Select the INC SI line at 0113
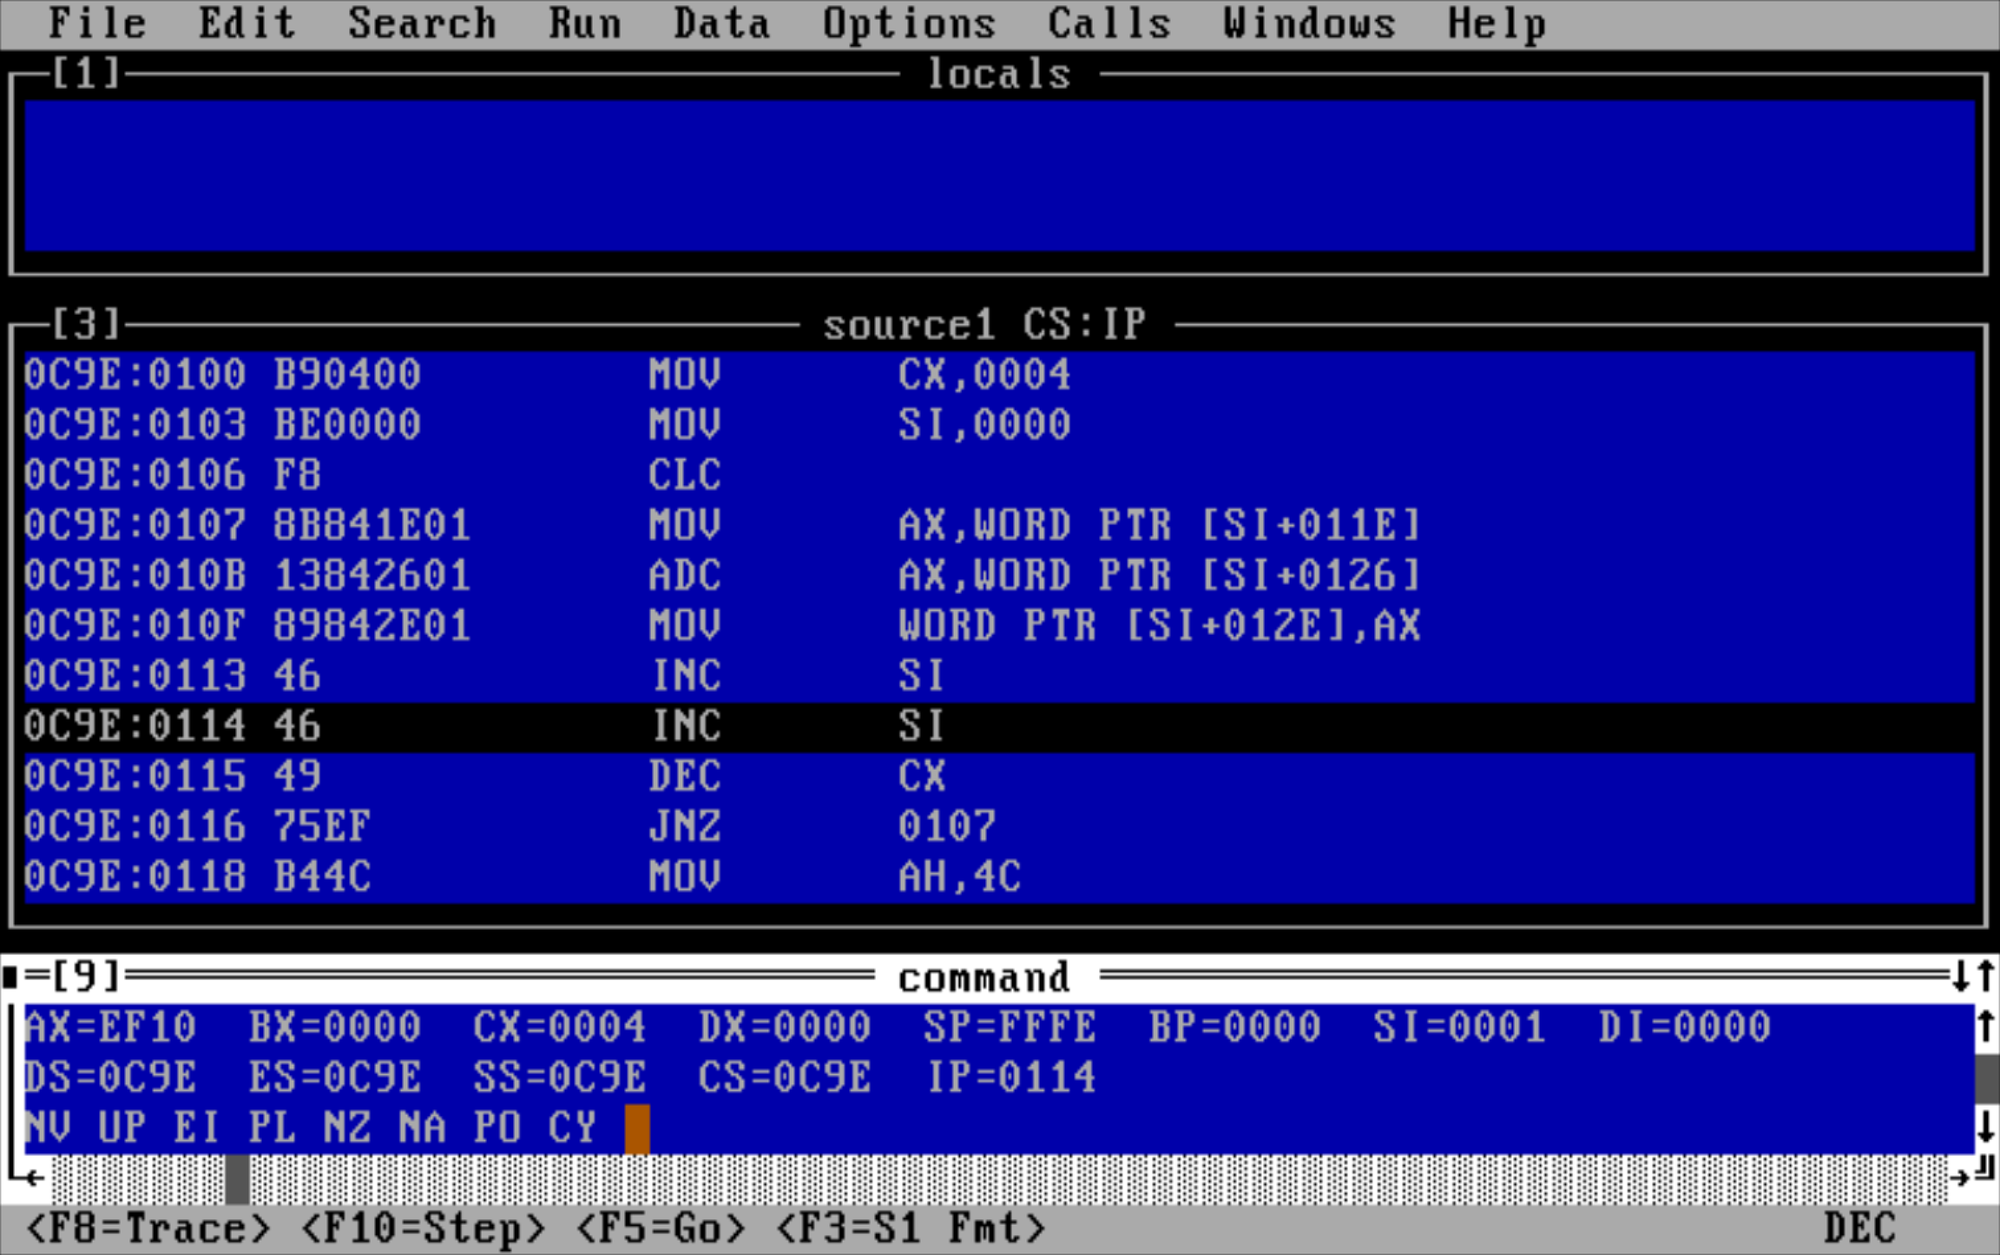This screenshot has height=1255, width=2000. click(999, 676)
